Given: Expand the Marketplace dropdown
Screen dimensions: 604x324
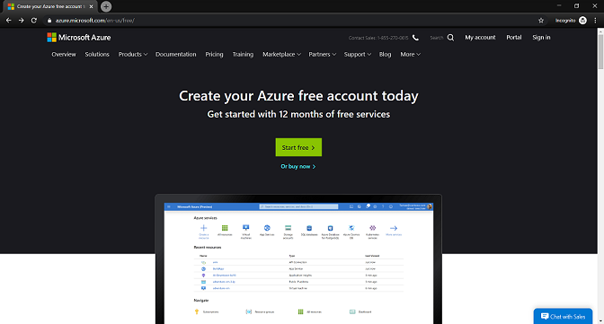Looking at the screenshot, I should [x=281, y=54].
